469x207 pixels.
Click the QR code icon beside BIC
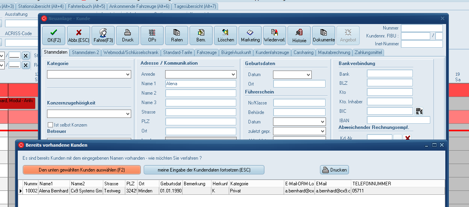(419, 111)
